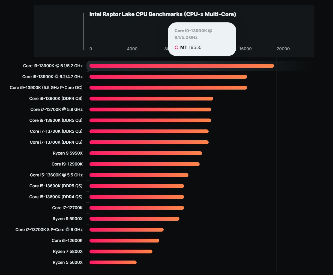This screenshot has width=333, height=275.
Task: Click the Core i7-12700K bar
Action: (x=137, y=208)
